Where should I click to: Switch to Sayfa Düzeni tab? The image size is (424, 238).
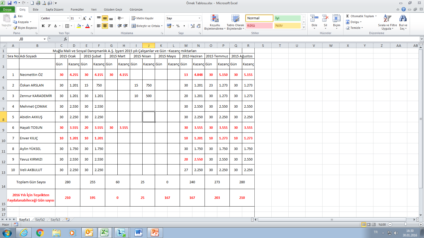[x=55, y=10]
